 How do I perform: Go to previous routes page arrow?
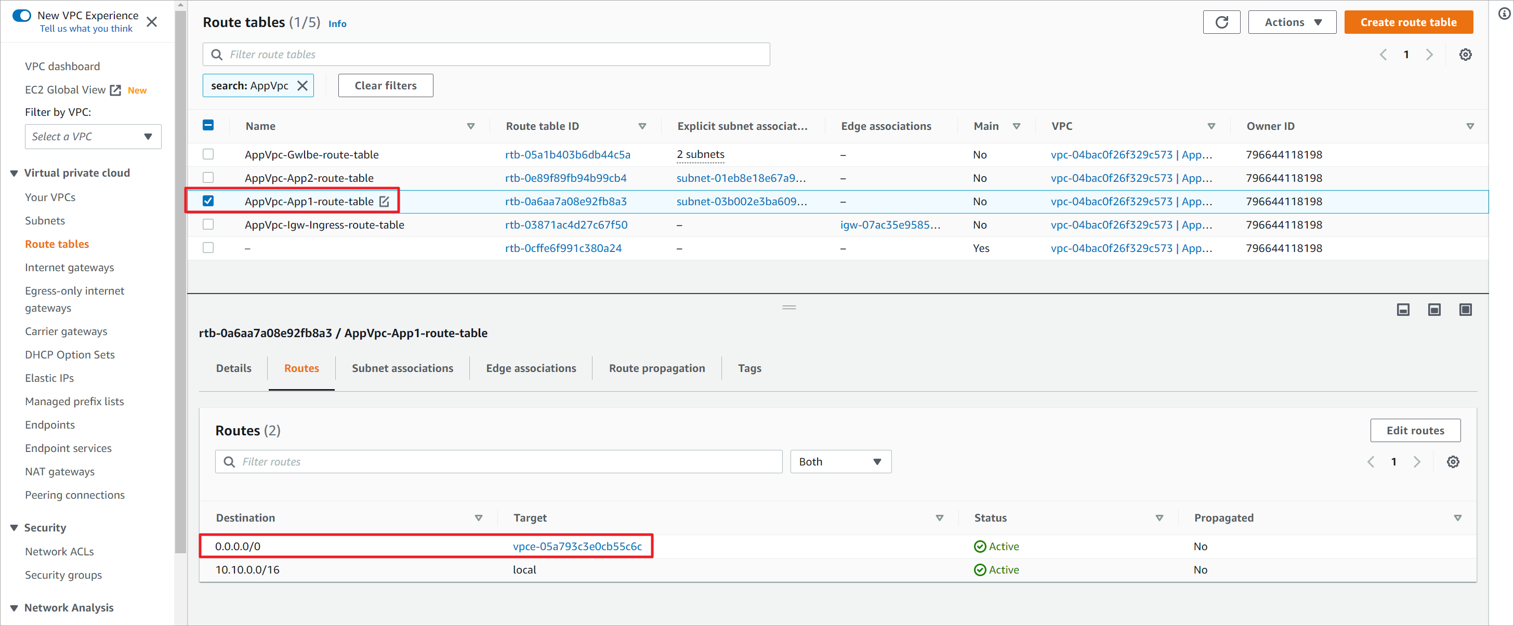click(1371, 462)
